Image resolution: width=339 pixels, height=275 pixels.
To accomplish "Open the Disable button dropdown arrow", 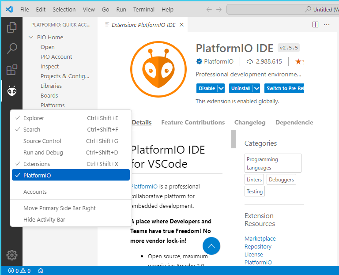I will click(221, 88).
